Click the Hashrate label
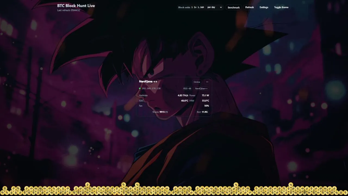Viewport: 348px width, 196px height. tap(143, 96)
